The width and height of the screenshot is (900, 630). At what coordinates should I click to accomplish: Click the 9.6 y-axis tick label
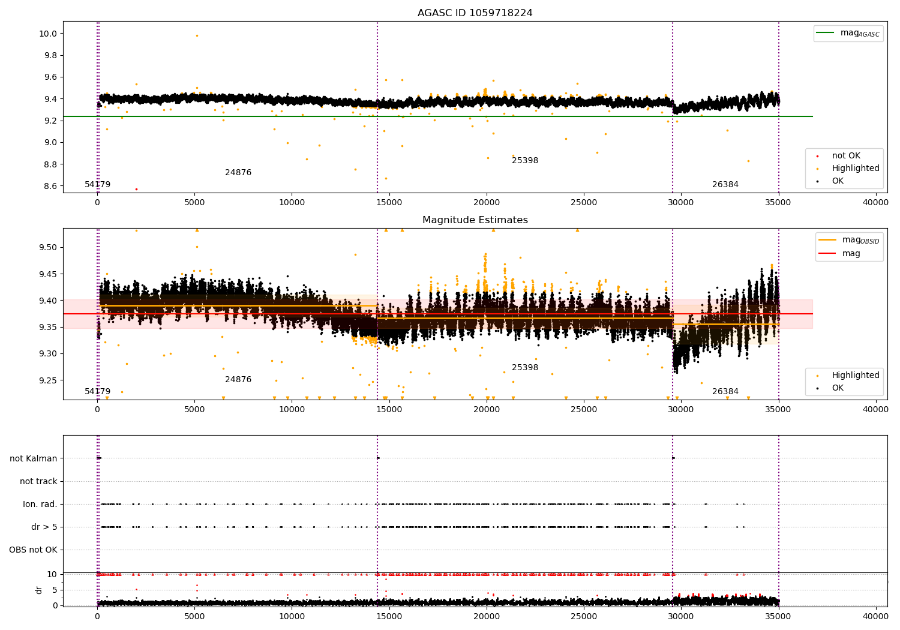click(50, 77)
